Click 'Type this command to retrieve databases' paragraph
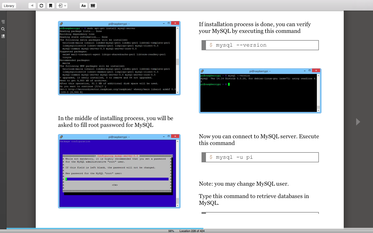This screenshot has width=373, height=233. (x=254, y=200)
